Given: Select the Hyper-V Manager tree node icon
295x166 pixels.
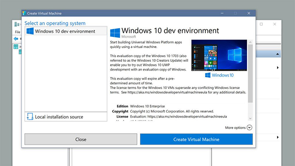Looking at the screenshot, I should click(x=16, y=47).
